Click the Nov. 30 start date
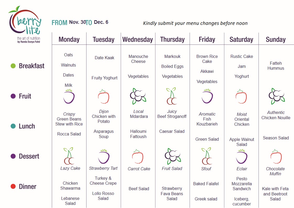This screenshot has width=294, height=208. pos(78,22)
